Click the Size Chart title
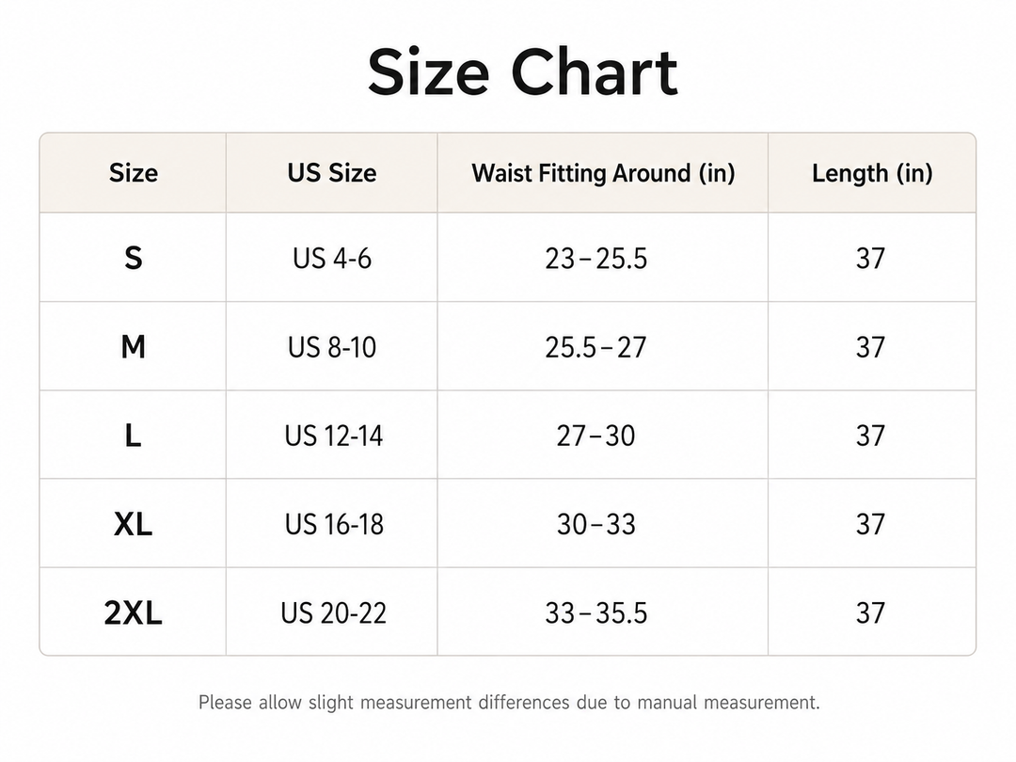The height and width of the screenshot is (762, 1016). (522, 71)
